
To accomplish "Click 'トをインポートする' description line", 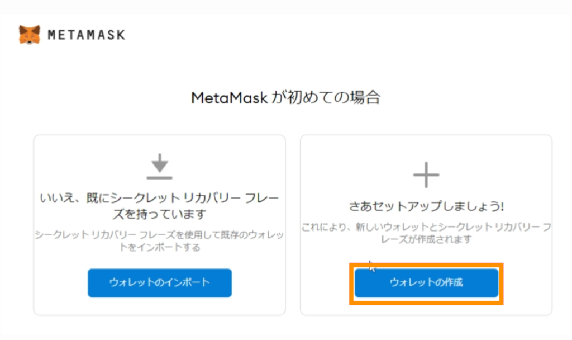I will (x=159, y=247).
